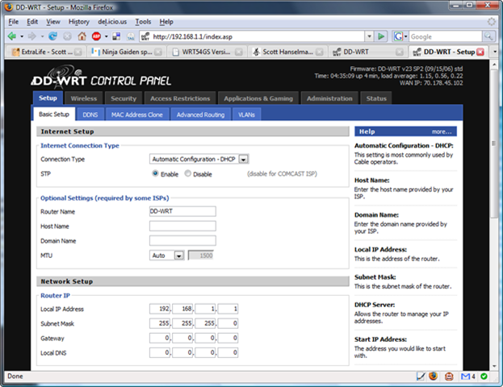Viewport: 503px width, 387px height.
Task: Click the Firefox Back arrow button
Action: pos(12,36)
